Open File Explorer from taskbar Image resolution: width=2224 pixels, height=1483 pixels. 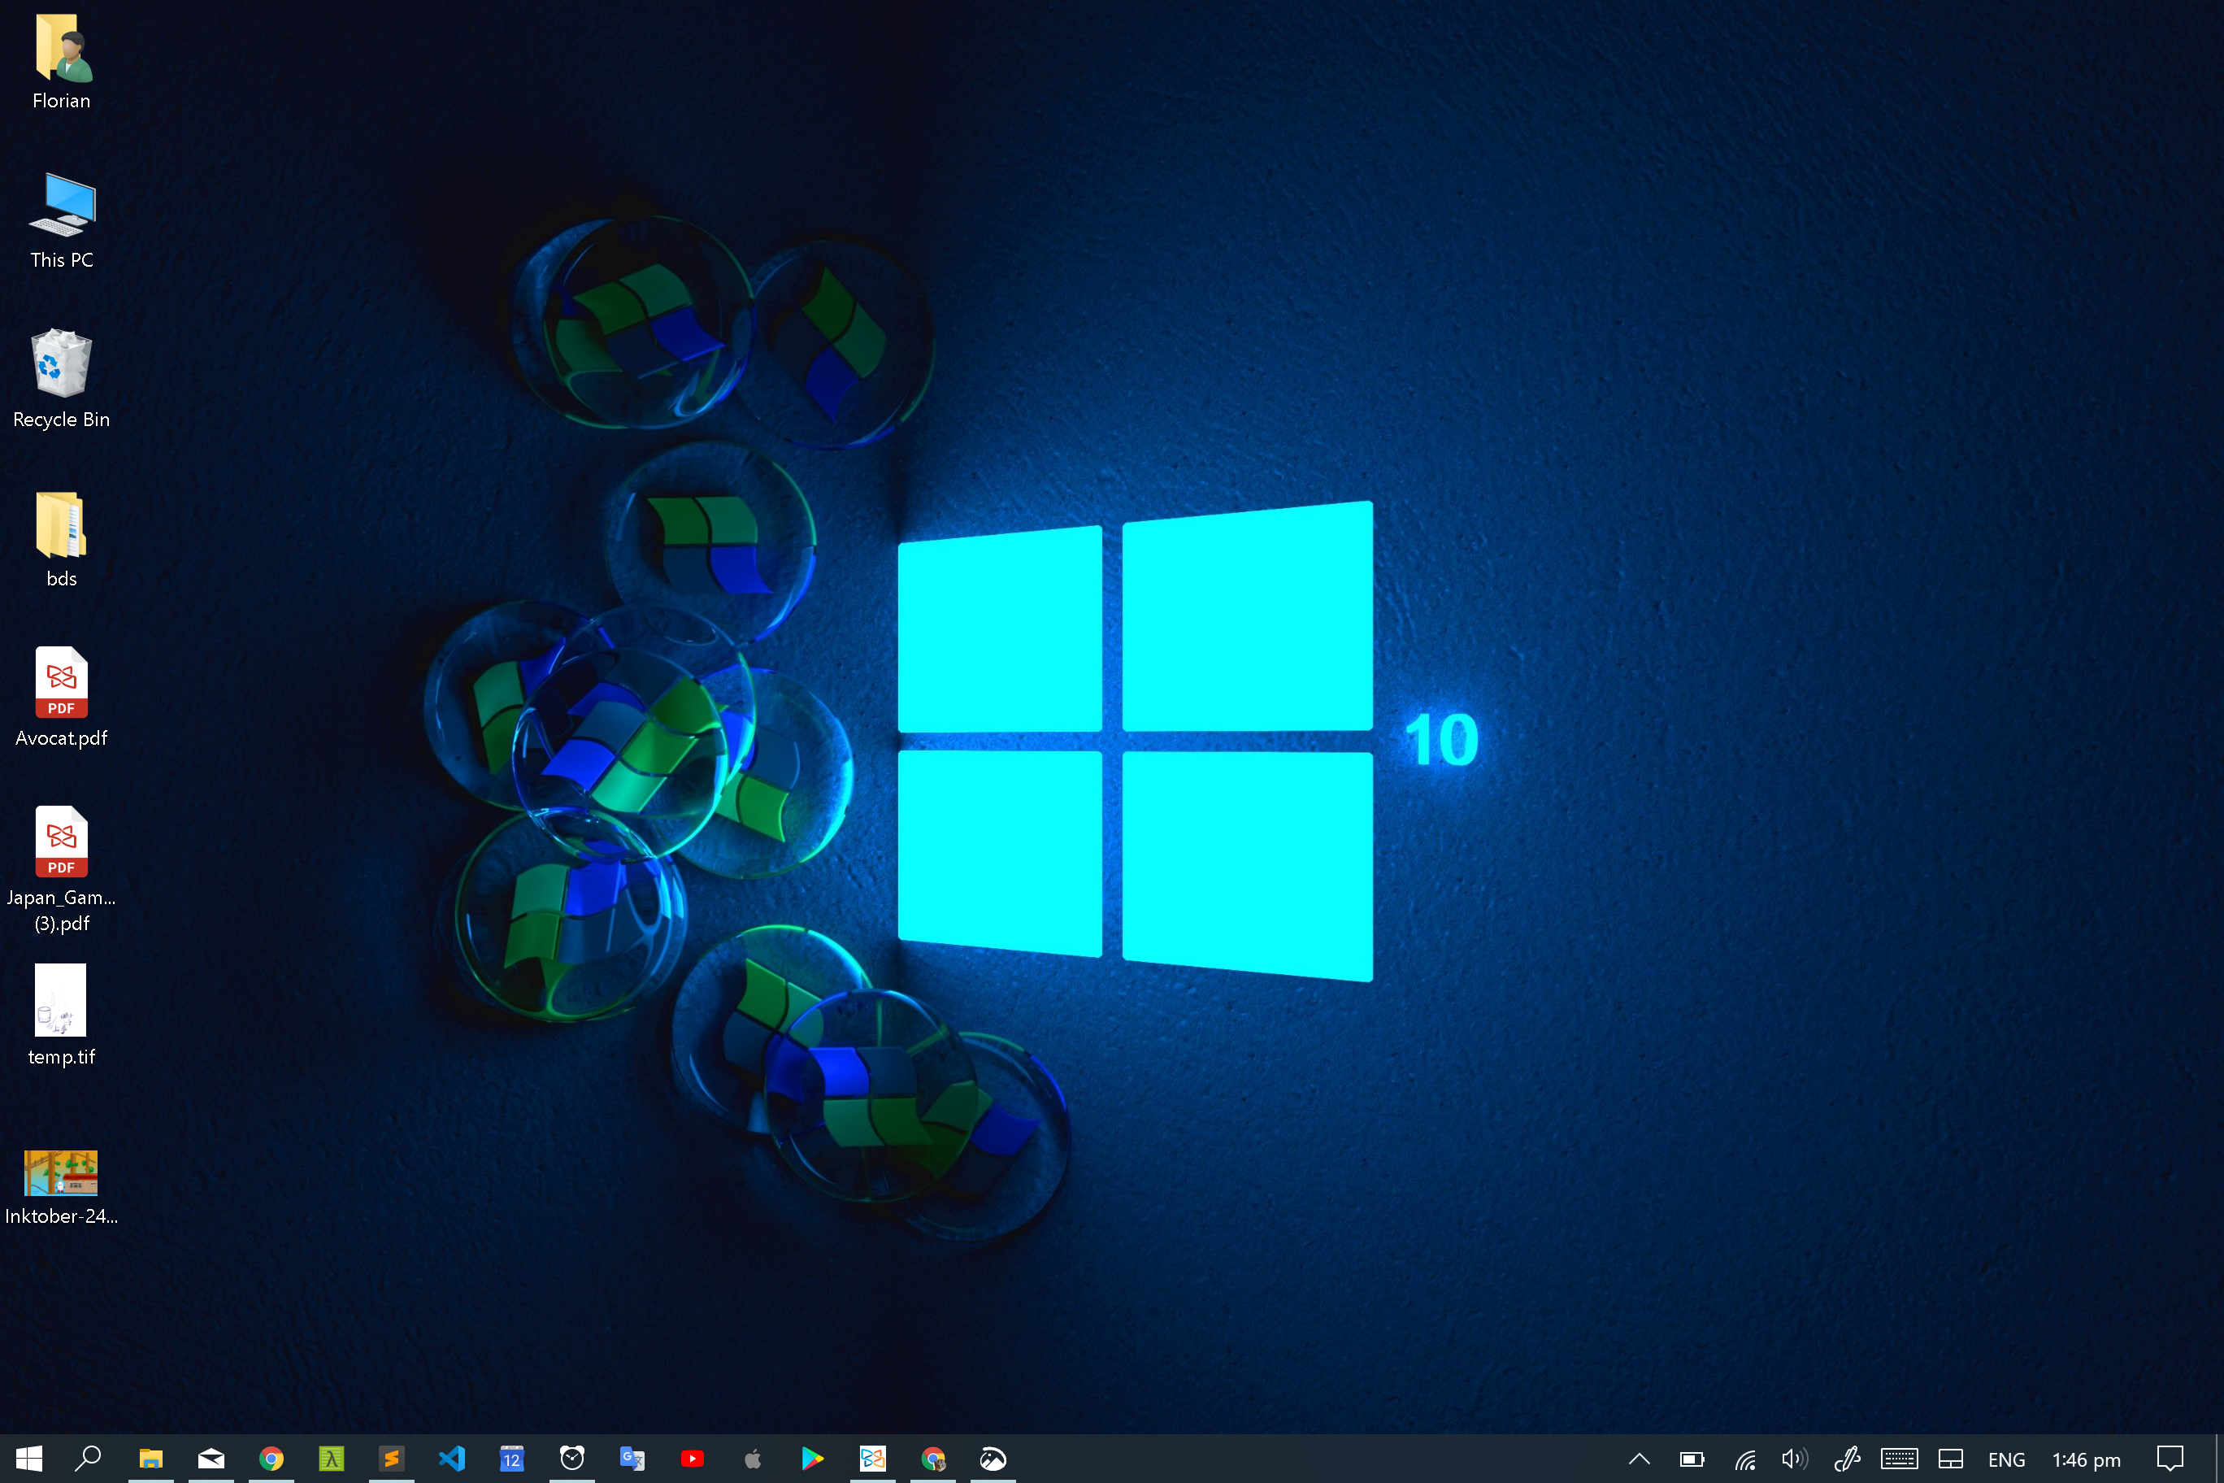coord(150,1456)
